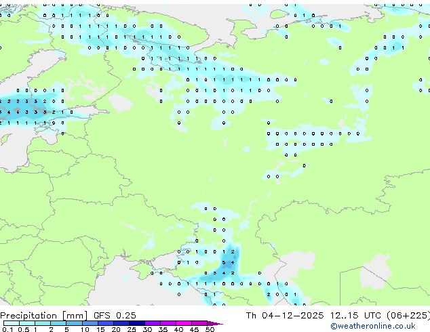Click the above-50 arrow tip of legend

(215, 323)
